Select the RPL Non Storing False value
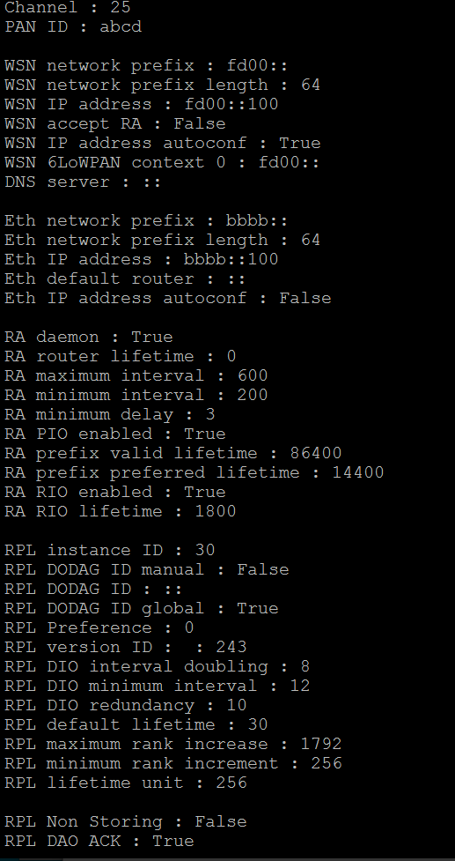The image size is (455, 861). (x=220, y=821)
